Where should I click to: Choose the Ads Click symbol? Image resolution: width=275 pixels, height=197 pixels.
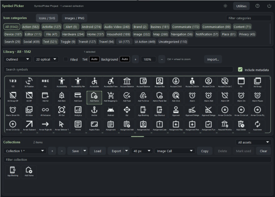176,97
